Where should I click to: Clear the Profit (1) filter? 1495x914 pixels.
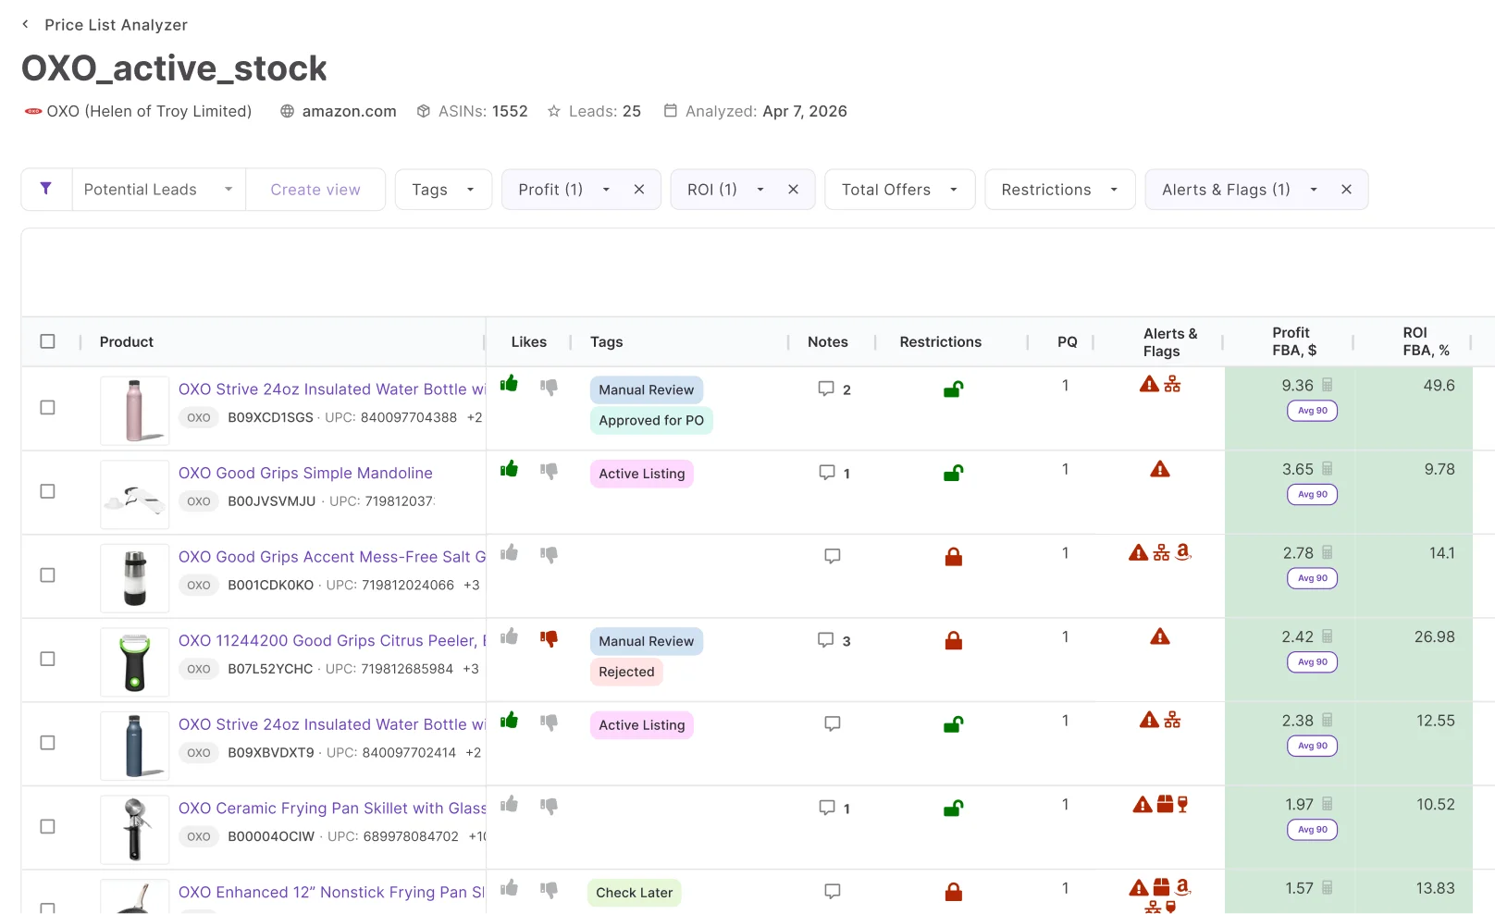[x=639, y=189]
